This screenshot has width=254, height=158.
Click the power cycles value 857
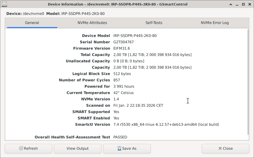click(117, 80)
